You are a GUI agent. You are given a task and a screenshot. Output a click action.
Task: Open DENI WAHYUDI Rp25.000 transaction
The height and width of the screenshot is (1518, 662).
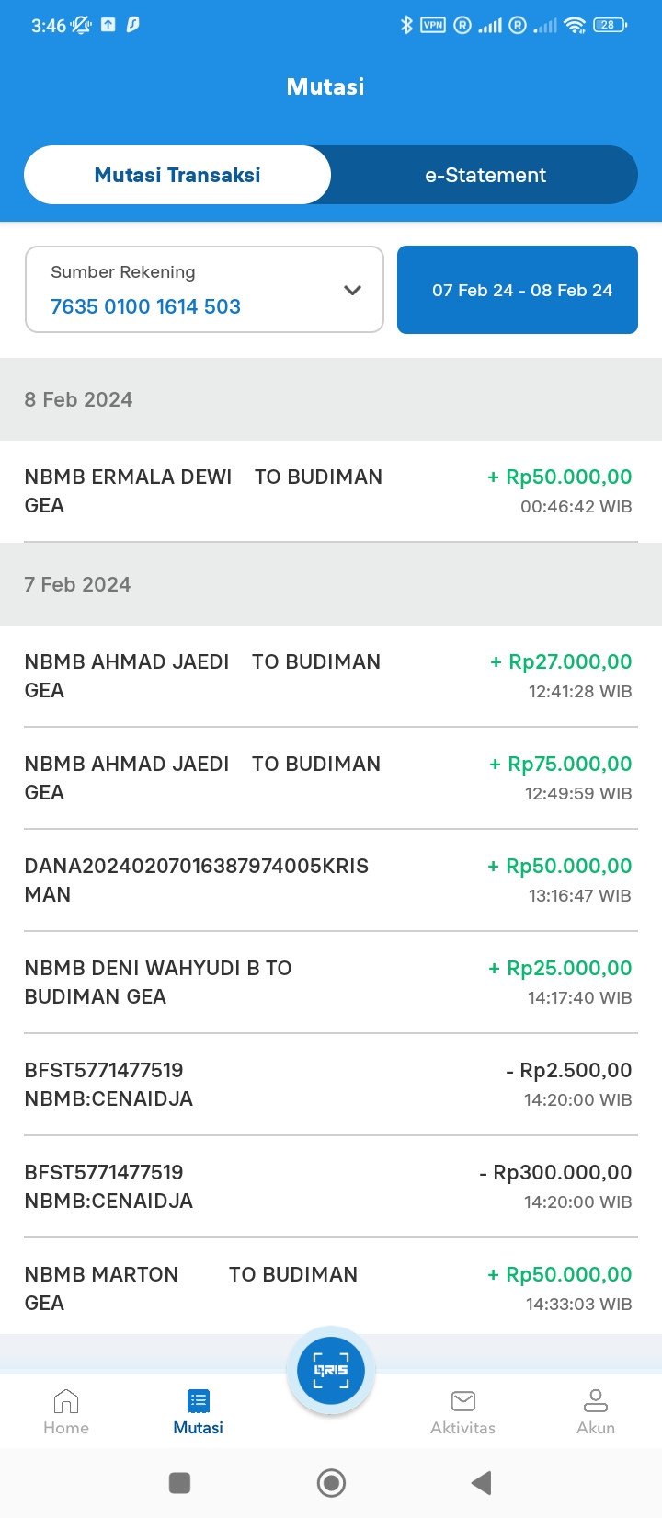(331, 983)
